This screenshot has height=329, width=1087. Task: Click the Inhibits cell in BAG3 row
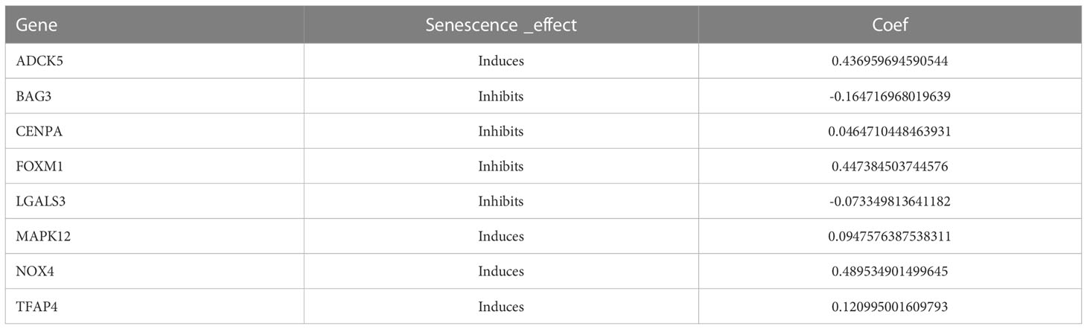tap(501, 96)
